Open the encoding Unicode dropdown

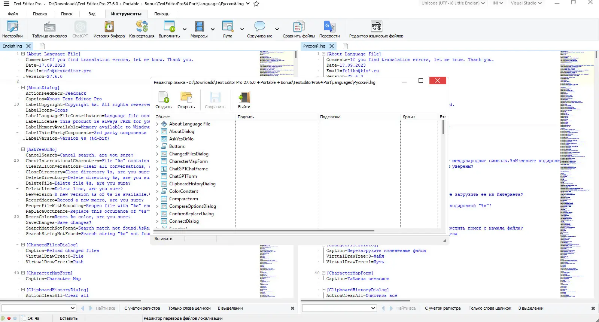pos(453,3)
